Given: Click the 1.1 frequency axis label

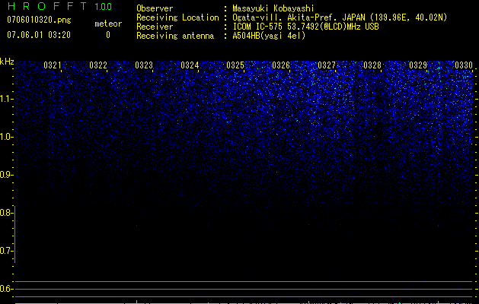Looking at the screenshot, I should (x=5, y=99).
